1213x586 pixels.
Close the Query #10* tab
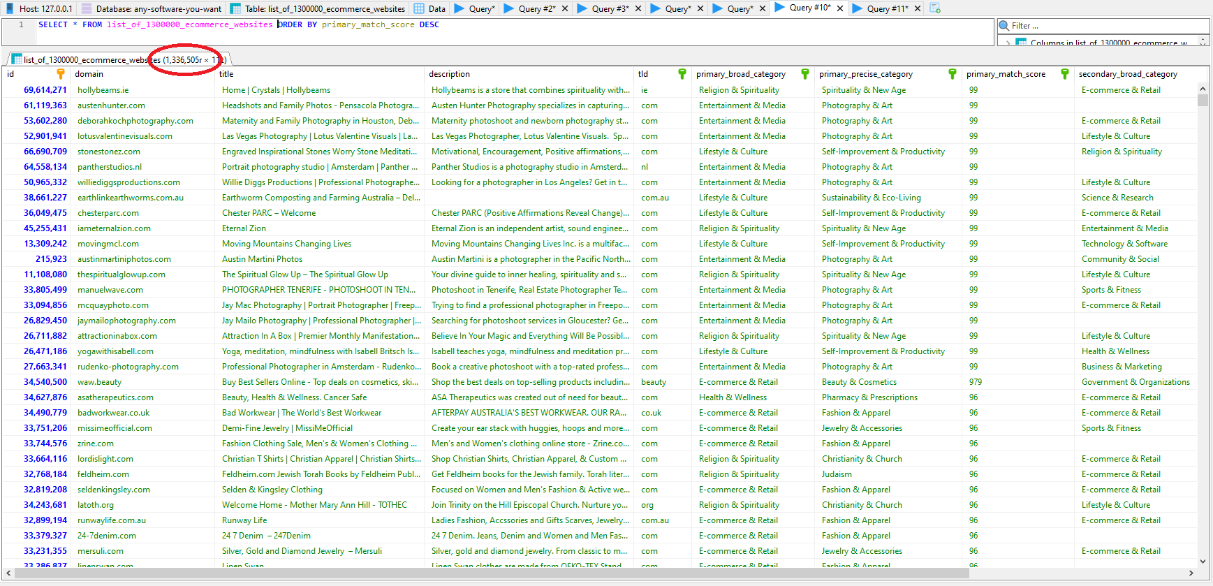click(840, 8)
